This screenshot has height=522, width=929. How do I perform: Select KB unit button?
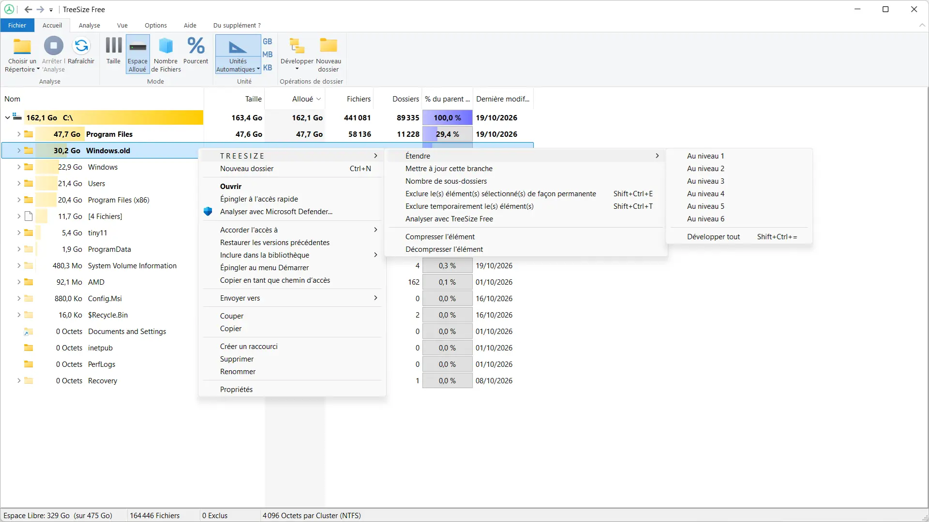point(268,68)
